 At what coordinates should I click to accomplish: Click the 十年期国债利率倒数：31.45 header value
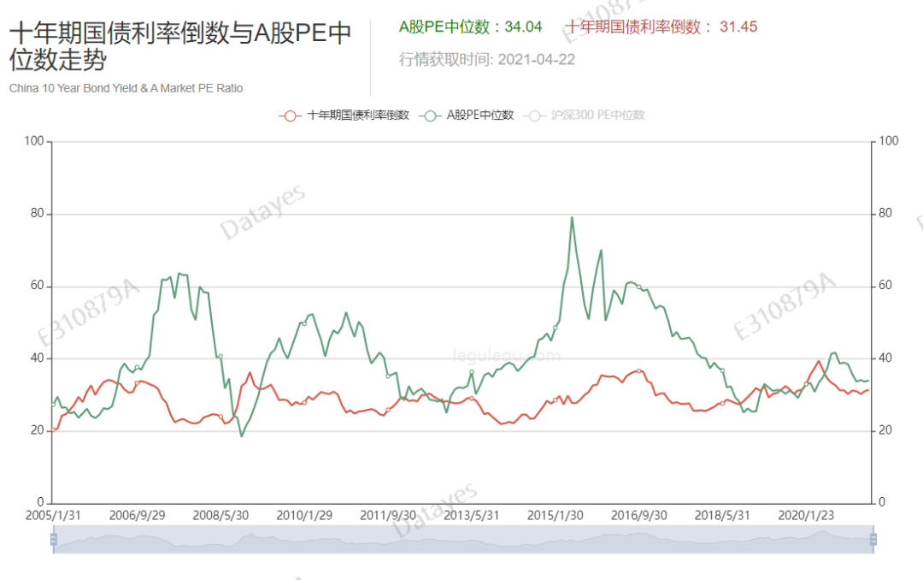pyautogui.click(x=661, y=27)
